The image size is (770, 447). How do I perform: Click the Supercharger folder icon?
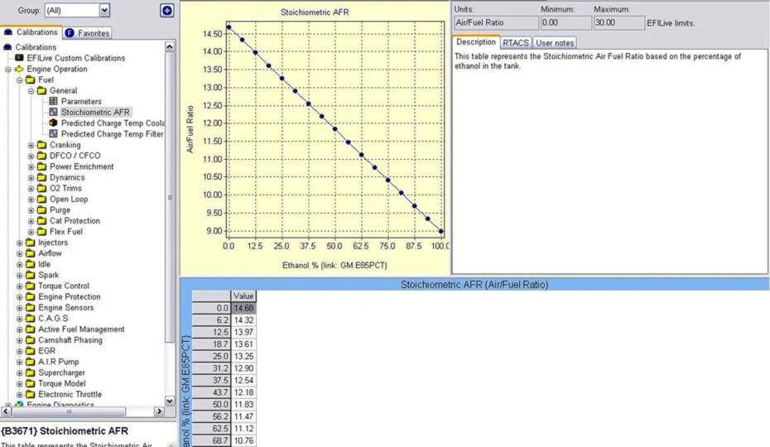(31, 372)
